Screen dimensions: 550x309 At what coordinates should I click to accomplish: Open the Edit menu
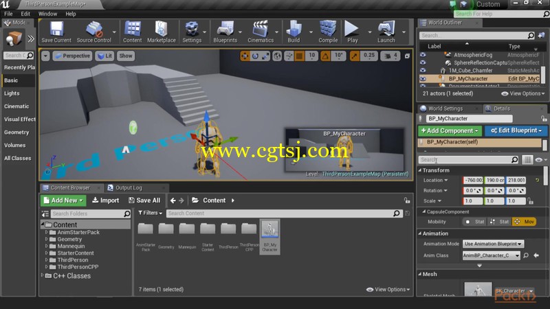[x=25, y=14]
